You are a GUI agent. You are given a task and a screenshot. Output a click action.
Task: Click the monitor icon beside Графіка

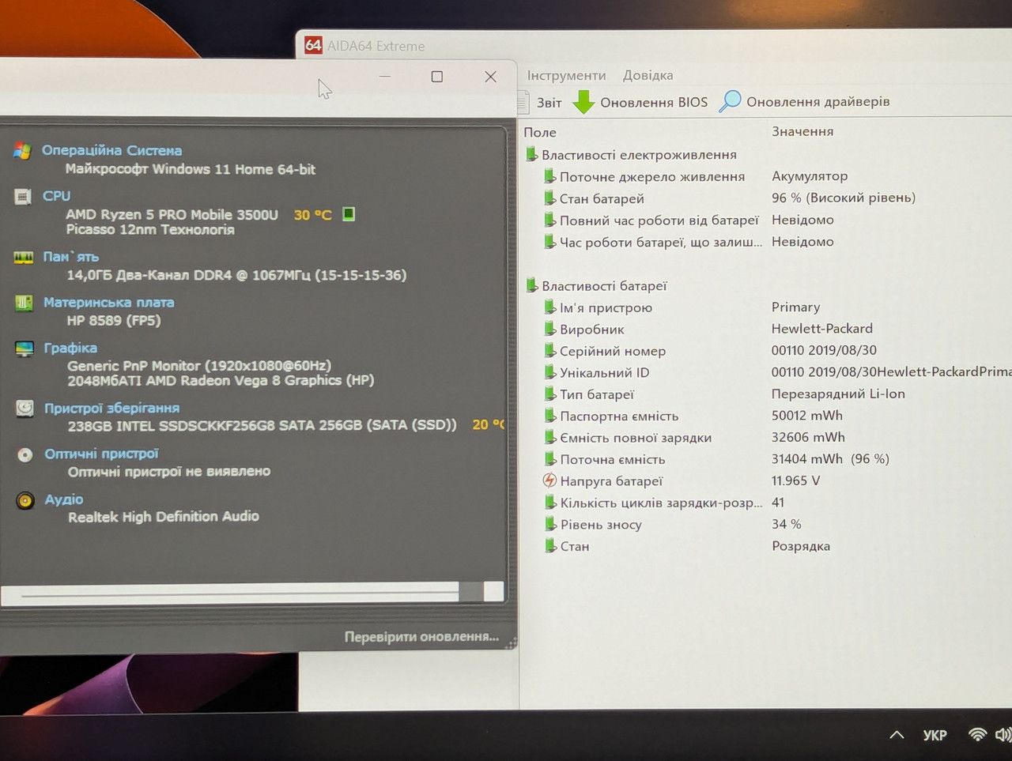pyautogui.click(x=25, y=348)
